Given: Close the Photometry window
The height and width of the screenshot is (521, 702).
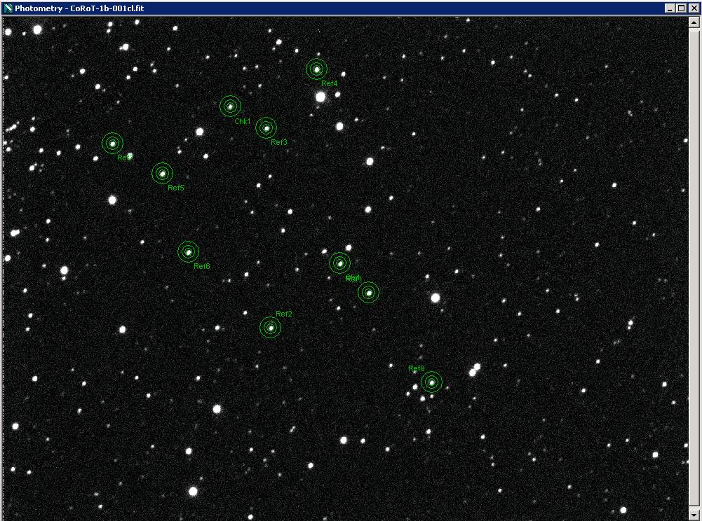Looking at the screenshot, I should [692, 8].
